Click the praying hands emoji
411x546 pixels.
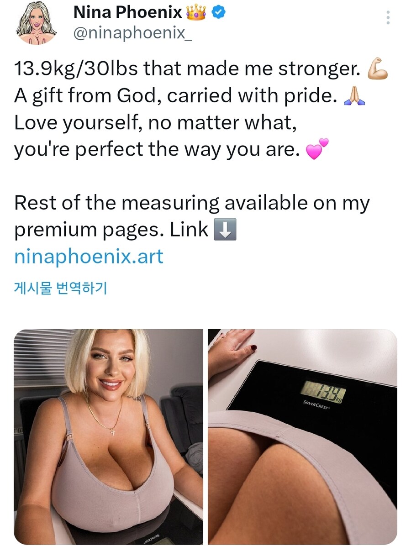354,96
